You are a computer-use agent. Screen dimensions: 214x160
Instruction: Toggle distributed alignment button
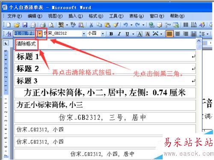tap(194, 34)
